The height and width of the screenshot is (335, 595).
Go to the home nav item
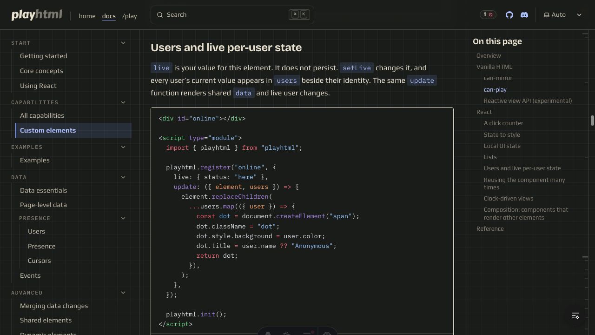(x=87, y=16)
